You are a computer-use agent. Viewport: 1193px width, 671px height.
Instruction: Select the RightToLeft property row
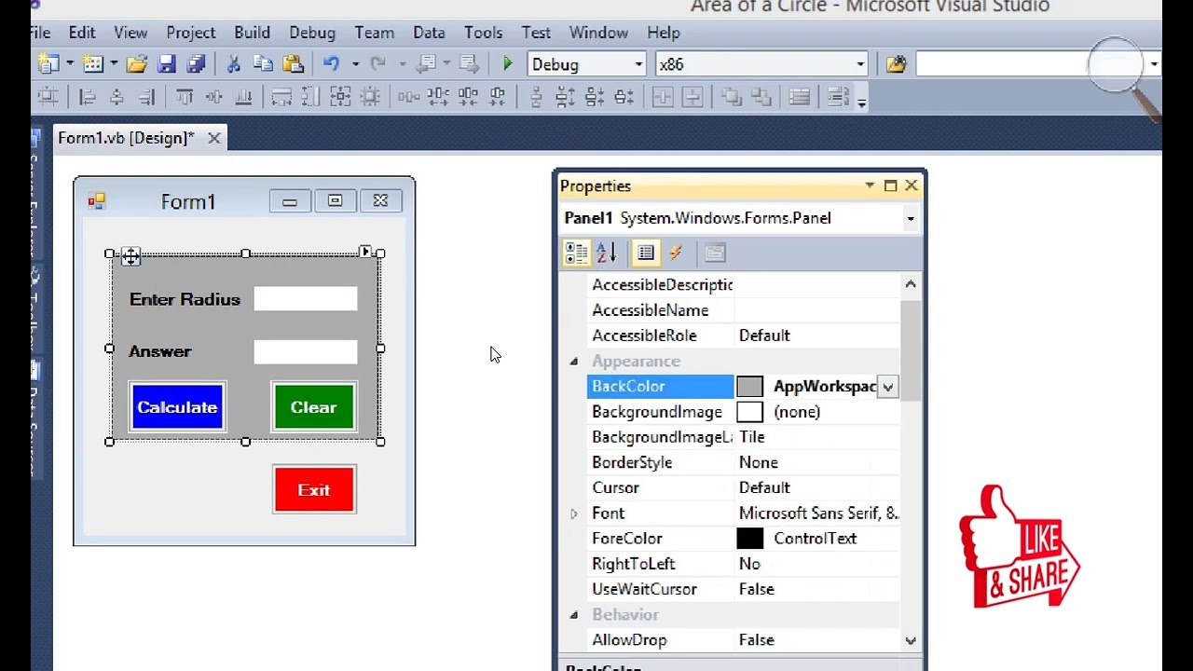point(744,565)
